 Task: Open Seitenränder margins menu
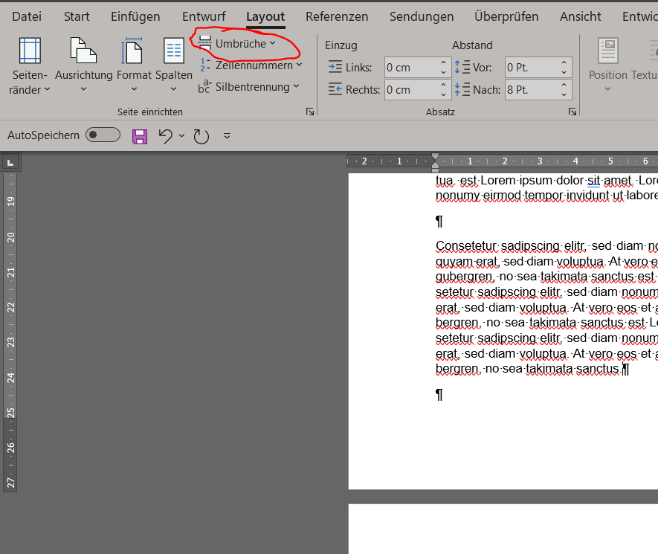(x=30, y=66)
